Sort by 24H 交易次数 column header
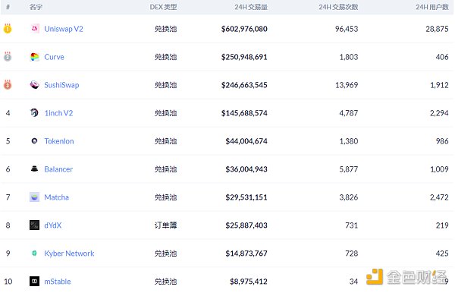The width and height of the screenshot is (455, 293). pyautogui.click(x=338, y=7)
